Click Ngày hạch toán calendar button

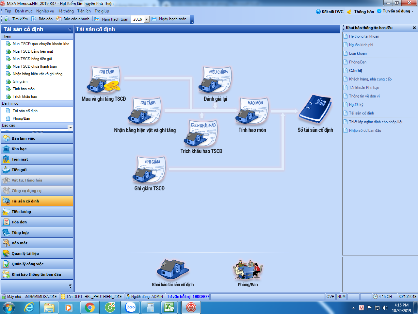(x=169, y=19)
